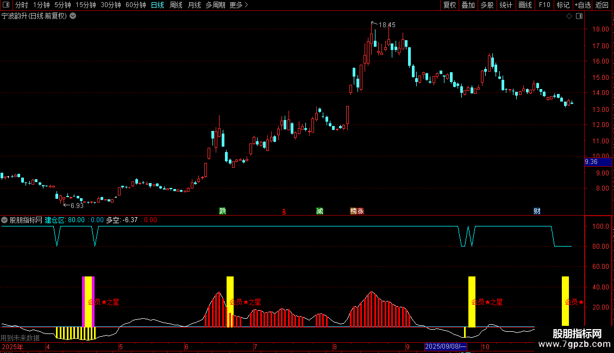Click the yellow signal bar near late June

click(230, 302)
